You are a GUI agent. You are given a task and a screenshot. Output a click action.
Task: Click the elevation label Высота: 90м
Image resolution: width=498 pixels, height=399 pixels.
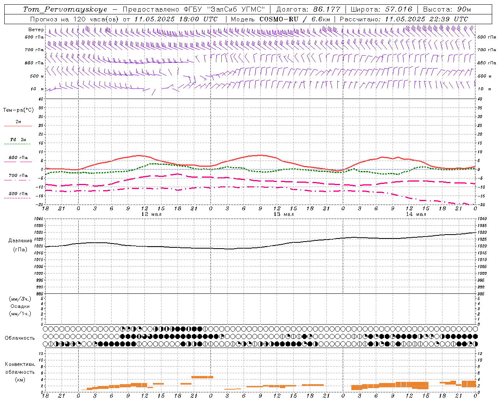pyautogui.click(x=447, y=9)
